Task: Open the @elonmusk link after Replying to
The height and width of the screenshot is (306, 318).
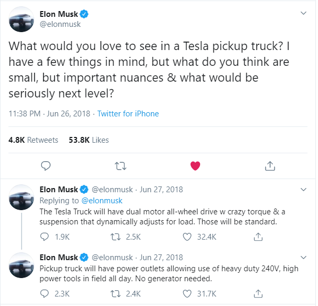Action: coord(102,201)
